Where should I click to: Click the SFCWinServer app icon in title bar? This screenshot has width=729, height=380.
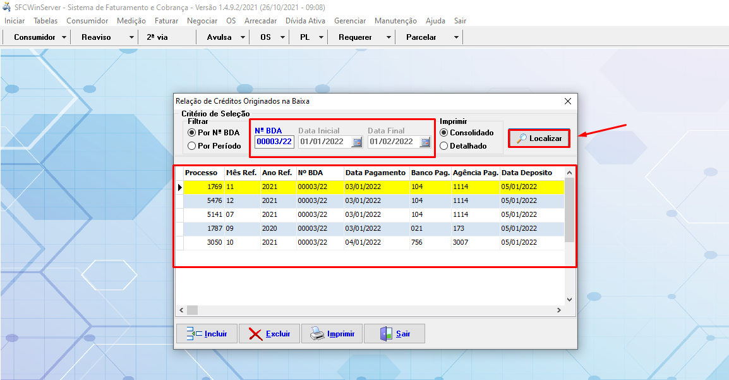coord(6,7)
